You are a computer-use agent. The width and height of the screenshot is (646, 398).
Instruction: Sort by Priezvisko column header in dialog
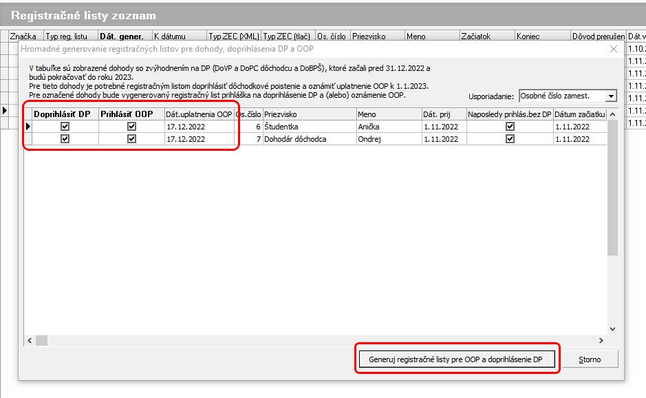click(308, 114)
